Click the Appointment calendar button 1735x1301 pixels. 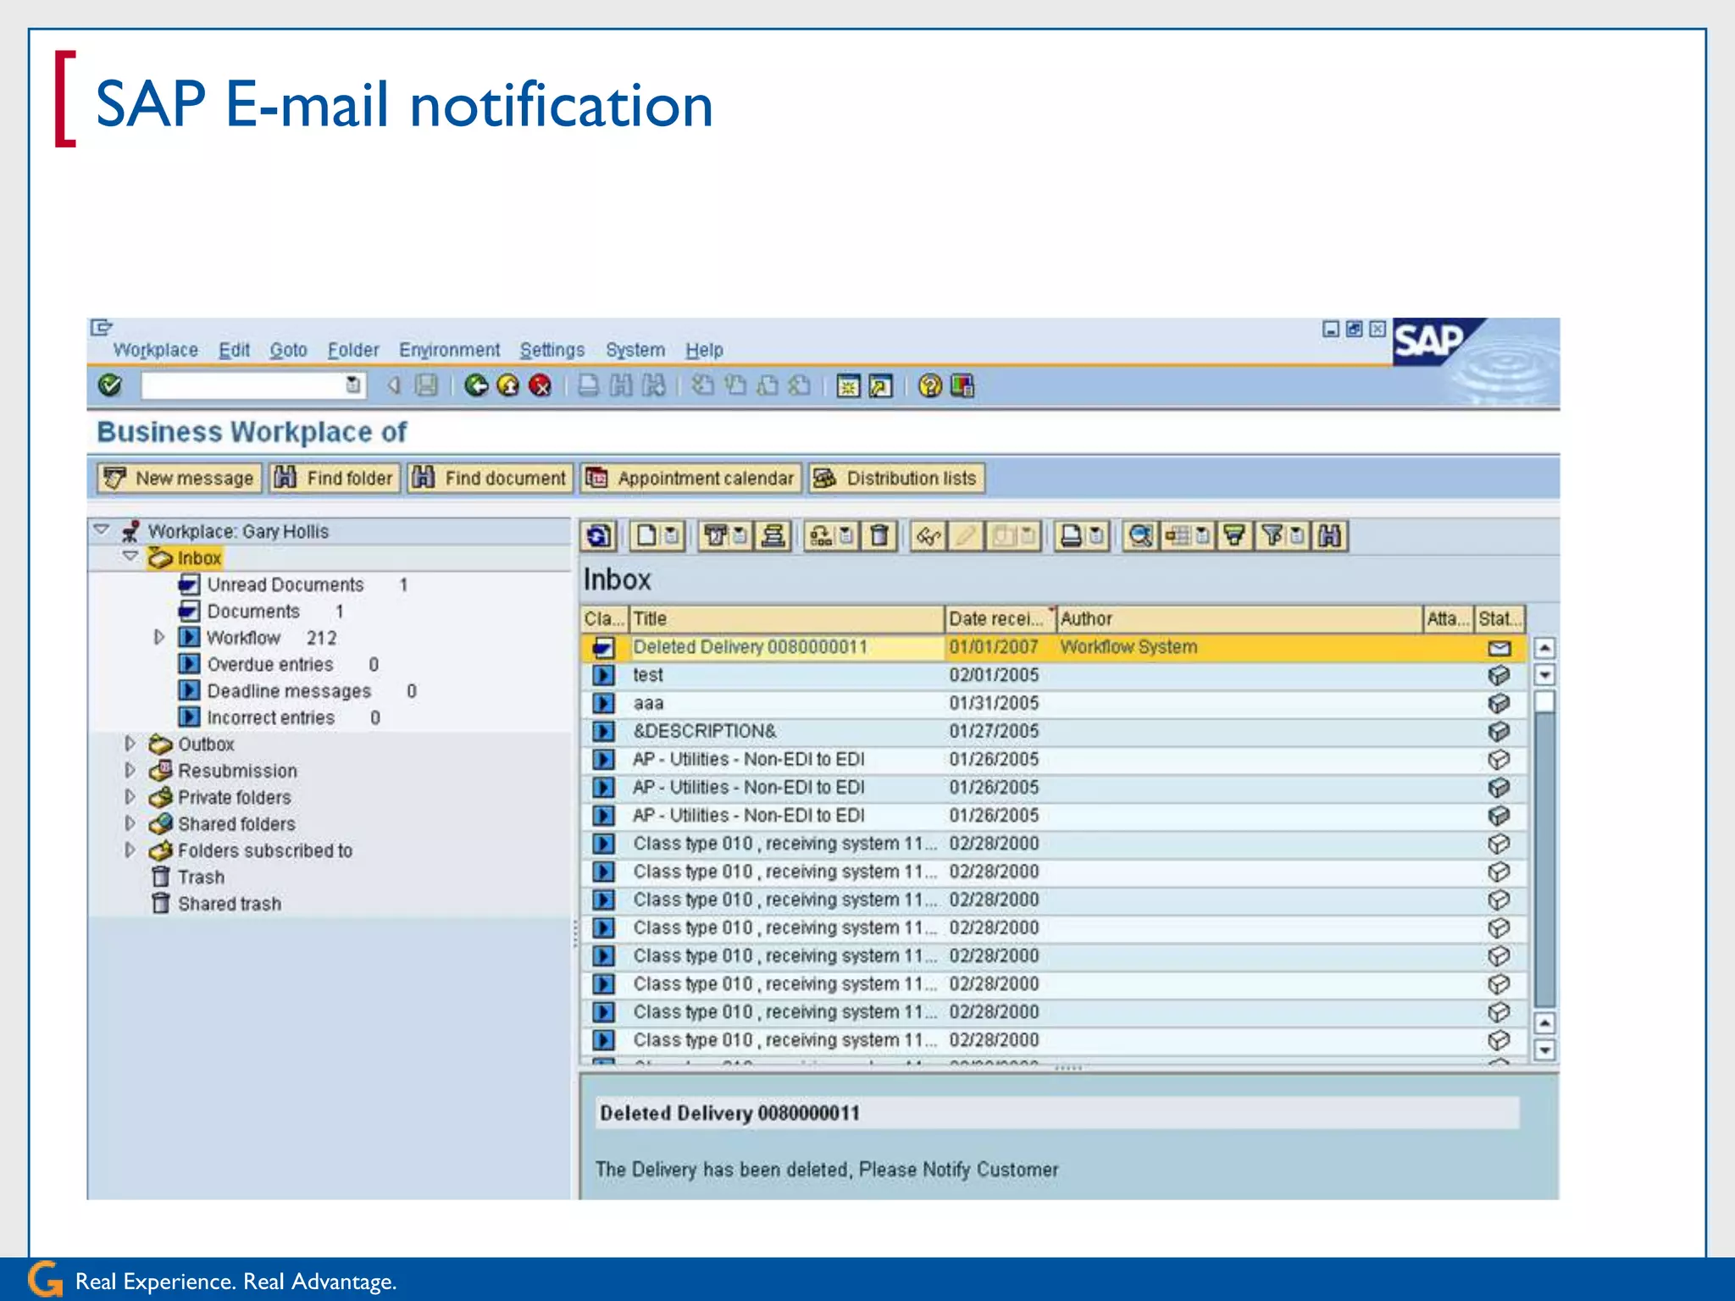(690, 479)
